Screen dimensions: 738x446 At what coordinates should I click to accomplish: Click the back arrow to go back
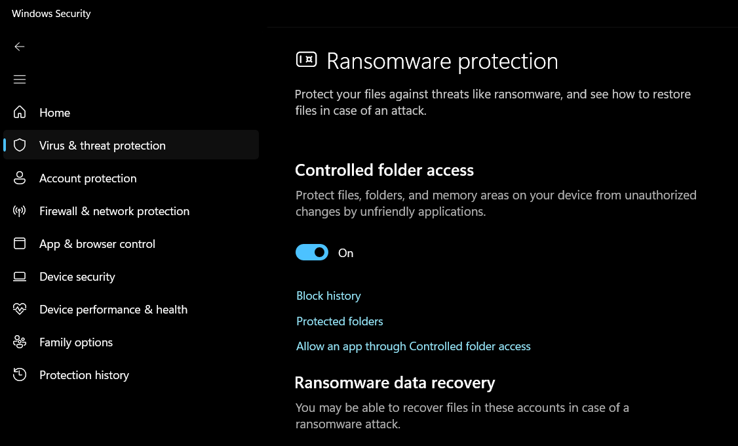point(20,47)
